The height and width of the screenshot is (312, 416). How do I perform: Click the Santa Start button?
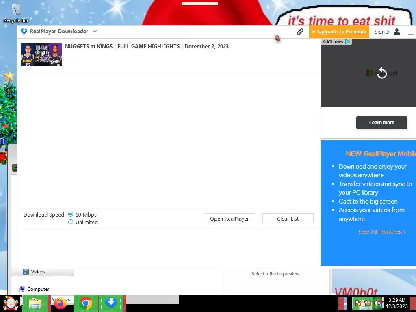click(11, 303)
